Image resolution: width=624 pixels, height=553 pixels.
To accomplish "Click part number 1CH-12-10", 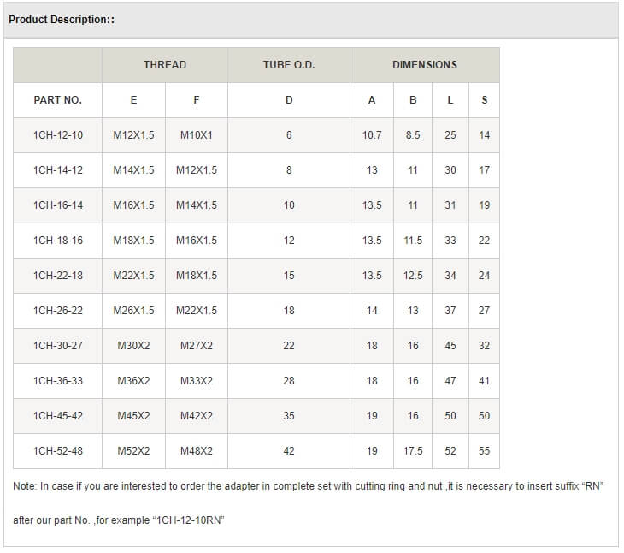I will (x=58, y=135).
